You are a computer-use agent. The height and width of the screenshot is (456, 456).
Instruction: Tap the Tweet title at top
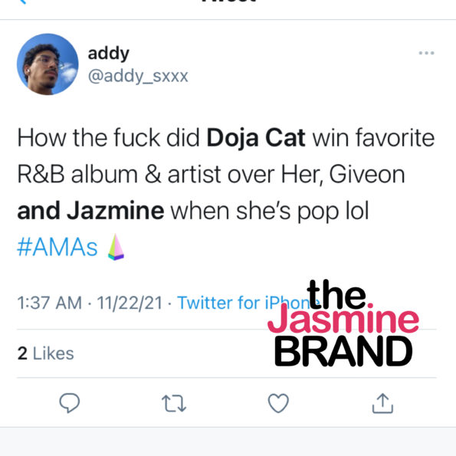(228, 2)
